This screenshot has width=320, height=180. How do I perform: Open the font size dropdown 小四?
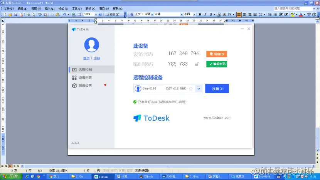pyautogui.click(x=194, y=14)
